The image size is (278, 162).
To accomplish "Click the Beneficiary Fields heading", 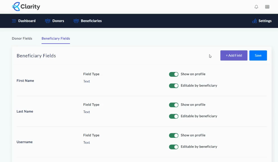I will pos(36,55).
